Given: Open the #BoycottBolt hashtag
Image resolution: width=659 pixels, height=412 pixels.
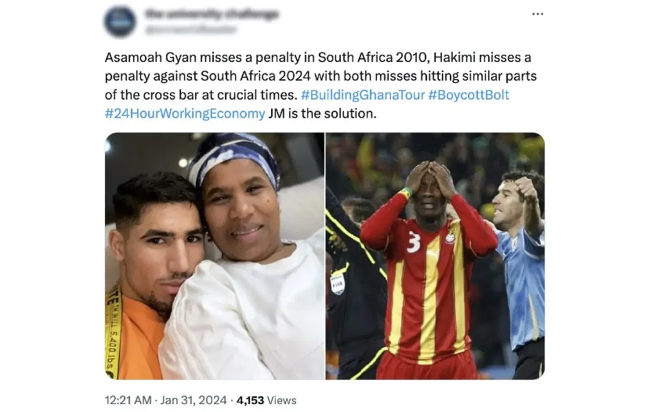Looking at the screenshot, I should pyautogui.click(x=469, y=95).
